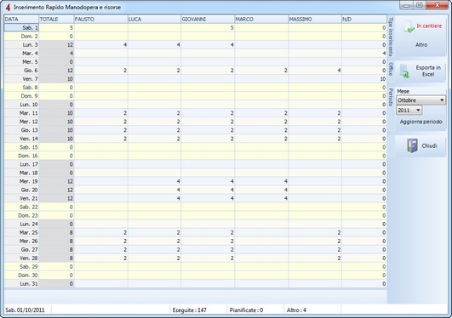Viewport: 452px width, 318px height.
Task: Click GIOVANNI cell for Sab. 1 showing 5
Action: click(208, 28)
